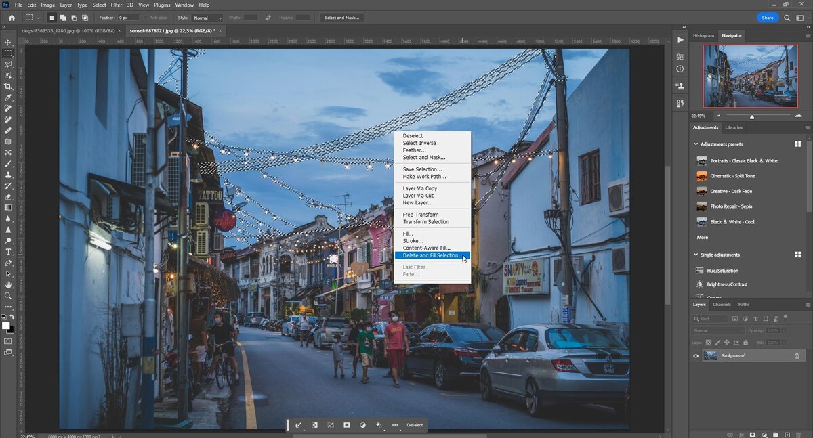Viewport: 813px width, 438px height.
Task: Select the Crop tool
Action: click(8, 87)
